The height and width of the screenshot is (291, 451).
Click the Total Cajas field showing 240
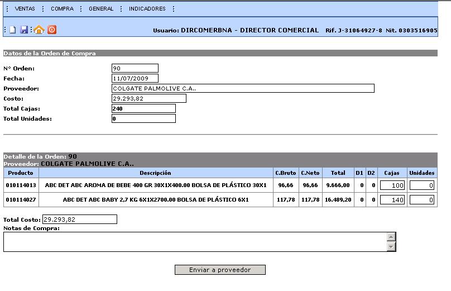tap(143, 108)
